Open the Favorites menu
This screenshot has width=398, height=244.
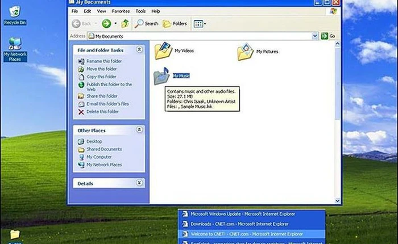(x=121, y=11)
